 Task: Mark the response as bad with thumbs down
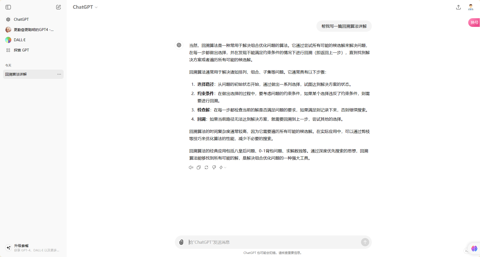point(214,167)
